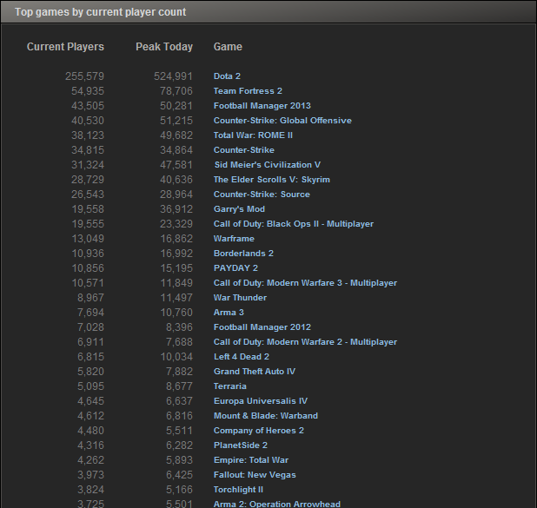Open War Thunder link
Viewport: 537px width, 508px height.
pyautogui.click(x=240, y=298)
